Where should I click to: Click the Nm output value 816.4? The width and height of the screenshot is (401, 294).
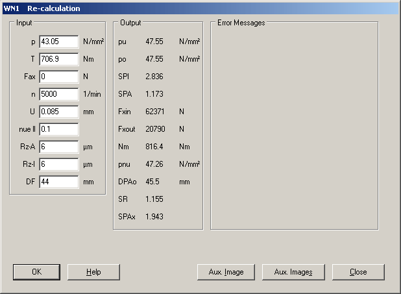[154, 147]
